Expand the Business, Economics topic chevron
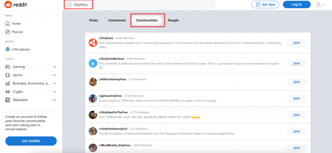The height and width of the screenshot is (153, 332). click(x=54, y=84)
